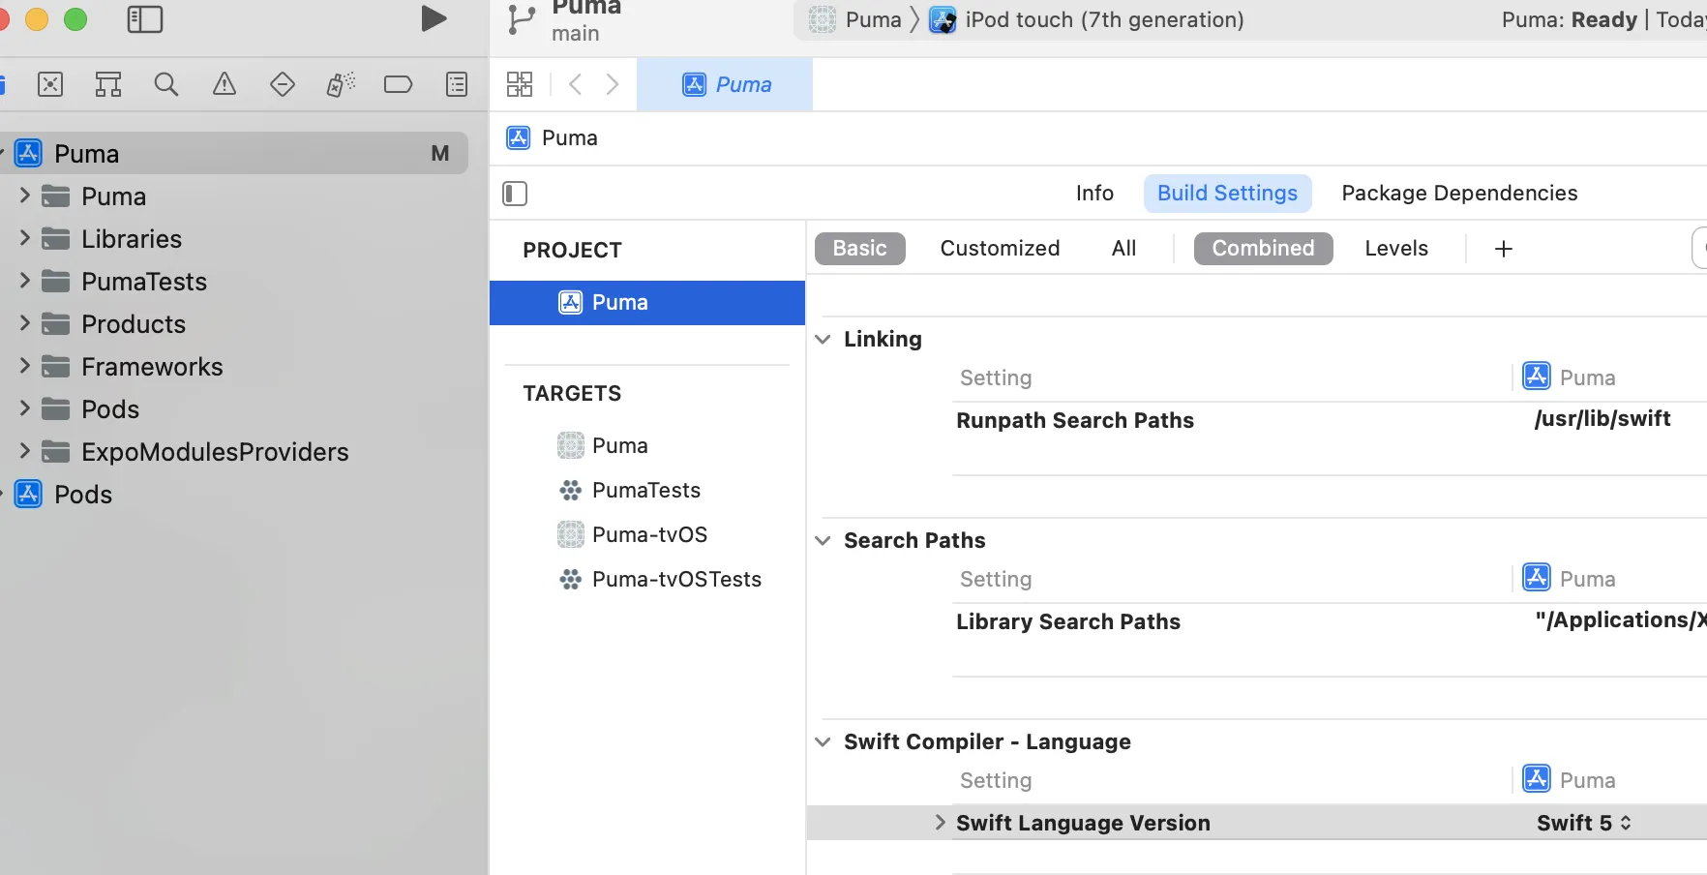
Task: Open the Issue navigator warning icon
Action: pos(225,84)
